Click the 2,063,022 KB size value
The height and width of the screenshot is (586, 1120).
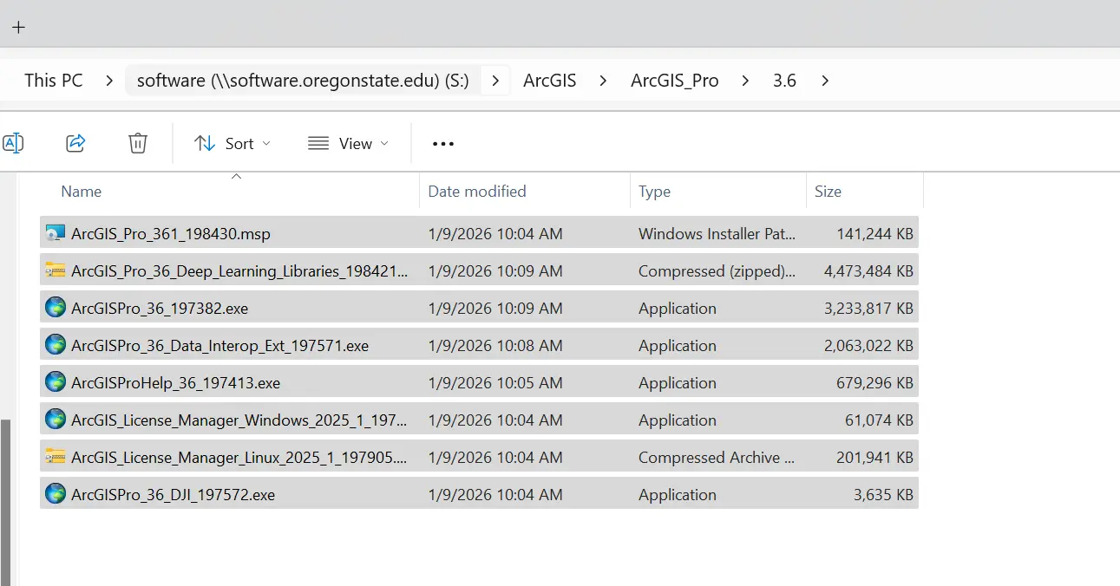868,345
